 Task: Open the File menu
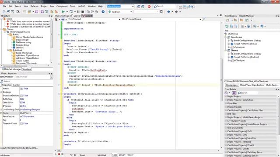4,6
